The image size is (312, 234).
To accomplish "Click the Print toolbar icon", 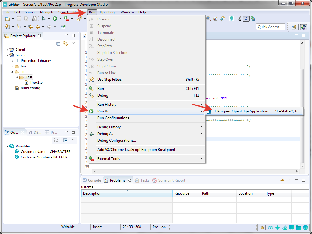I will tap(34, 19).
